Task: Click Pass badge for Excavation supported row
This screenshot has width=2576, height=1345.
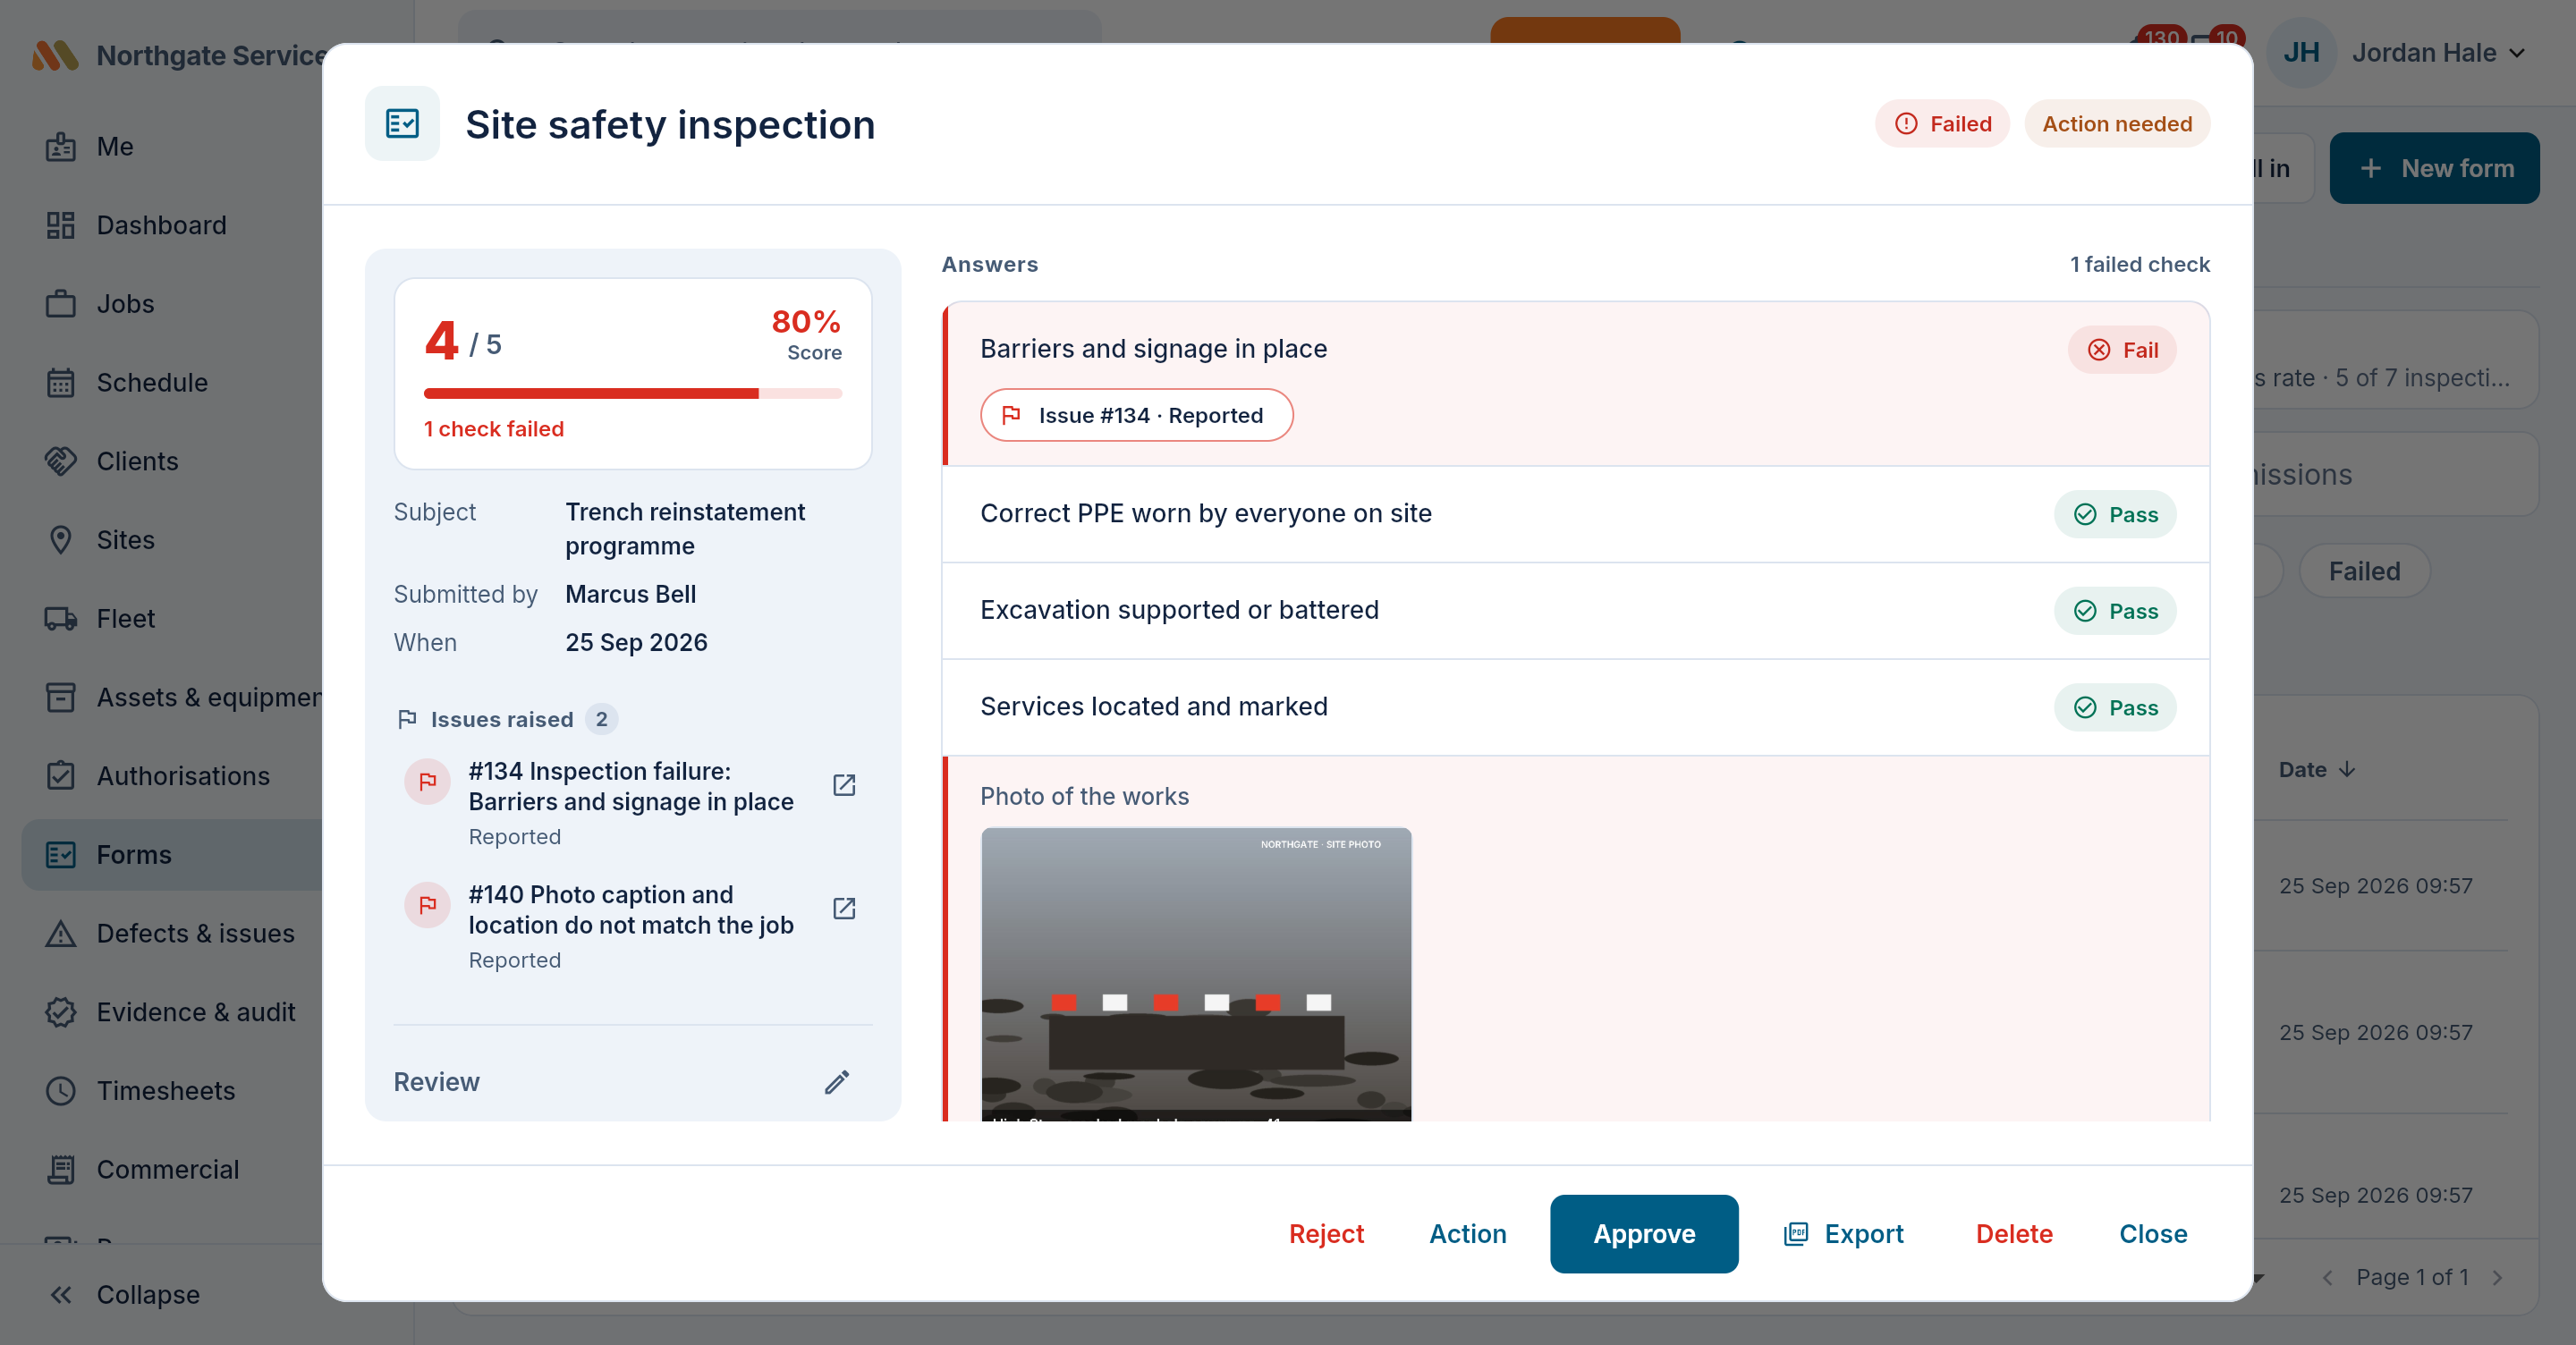Action: click(2115, 611)
